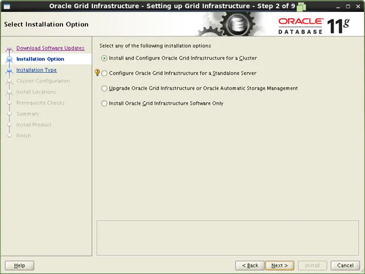This screenshot has height=274, width=365.
Task: Choose Upgrade Oracle Grid Infrastructure or ASM option
Action: pos(104,88)
